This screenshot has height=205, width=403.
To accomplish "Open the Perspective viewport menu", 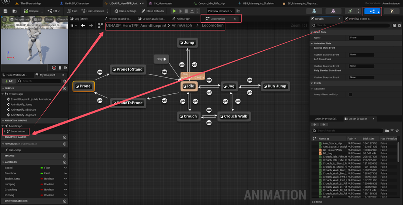I will coord(19,19).
